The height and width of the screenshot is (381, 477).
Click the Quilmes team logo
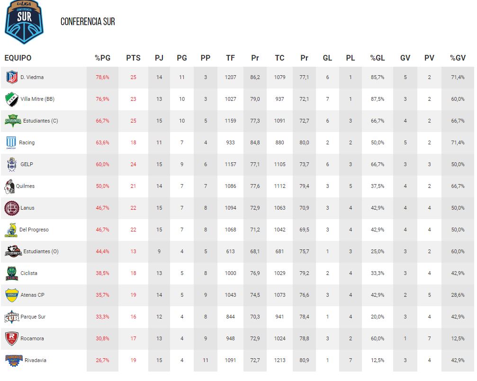tap(9, 186)
